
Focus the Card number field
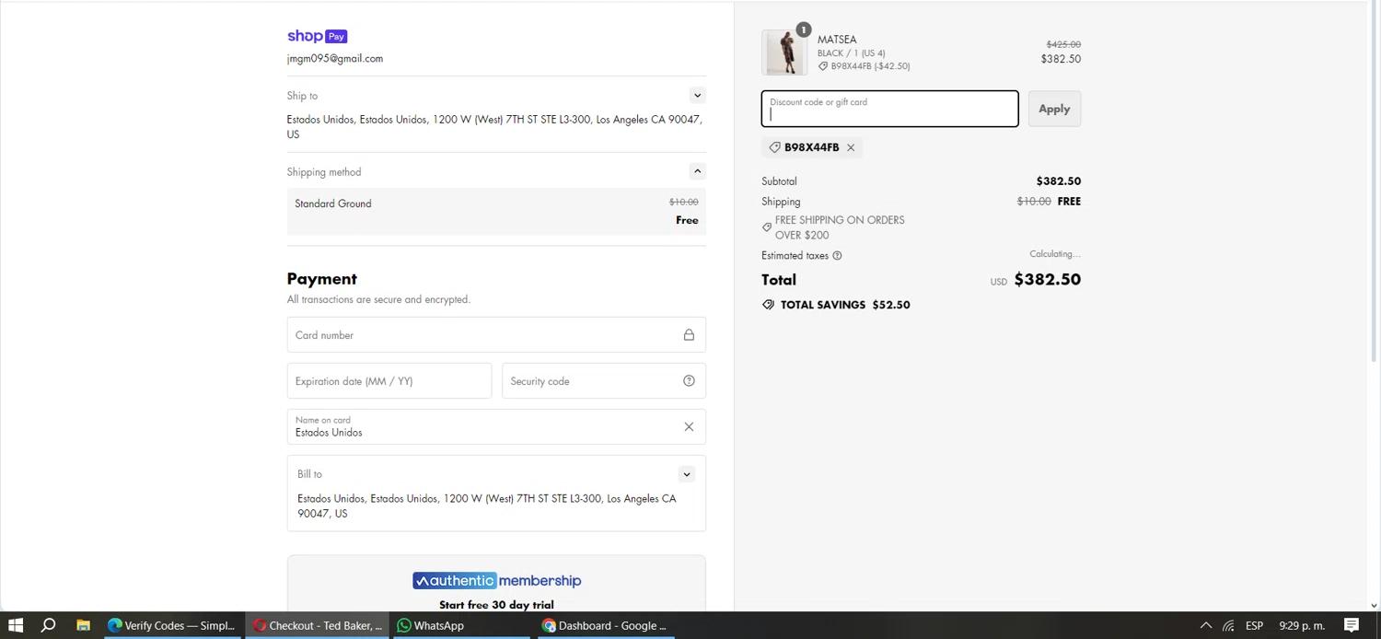point(496,335)
